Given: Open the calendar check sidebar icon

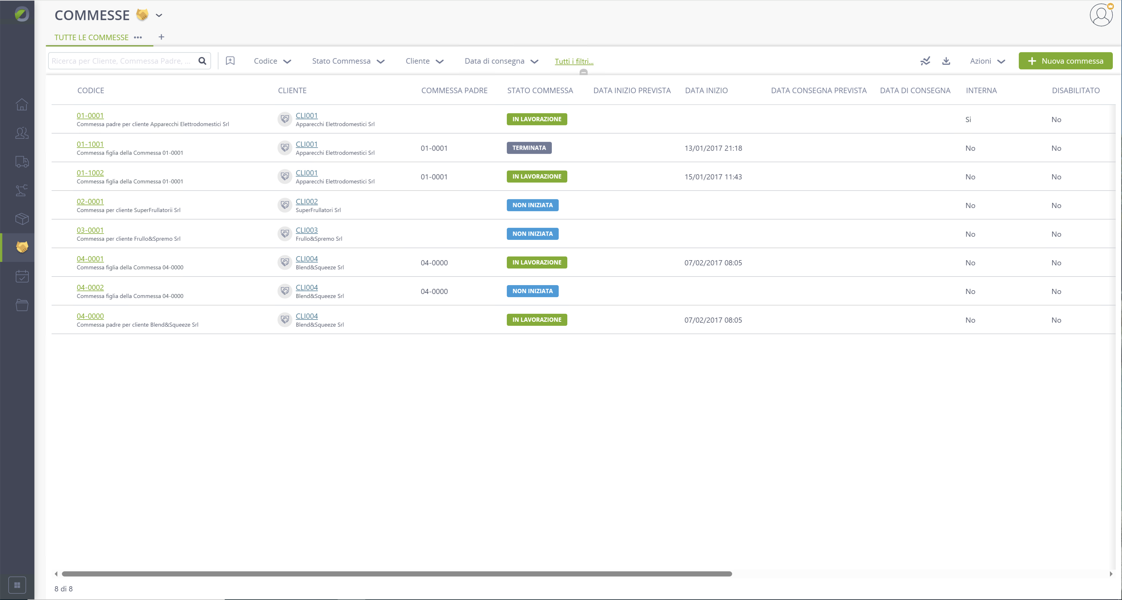Looking at the screenshot, I should click(x=22, y=276).
